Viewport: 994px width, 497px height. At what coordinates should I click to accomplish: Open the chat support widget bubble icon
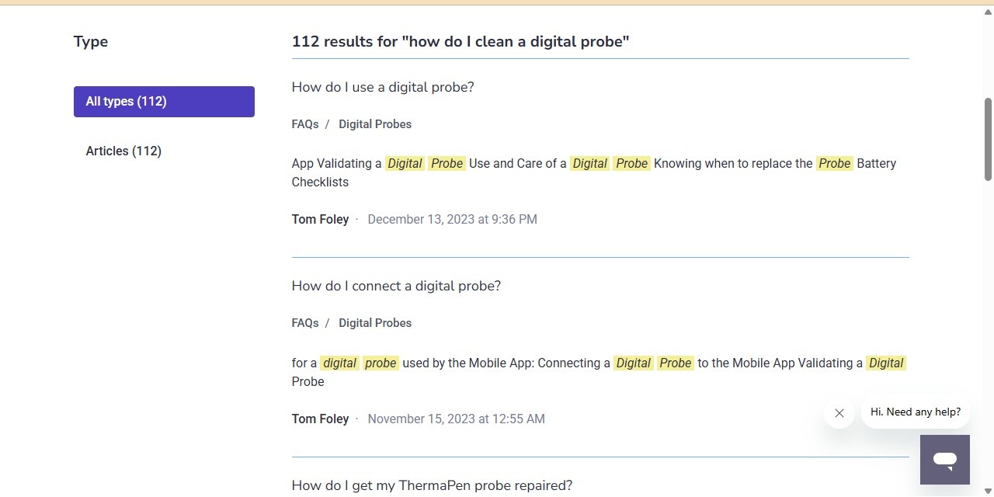pyautogui.click(x=944, y=459)
